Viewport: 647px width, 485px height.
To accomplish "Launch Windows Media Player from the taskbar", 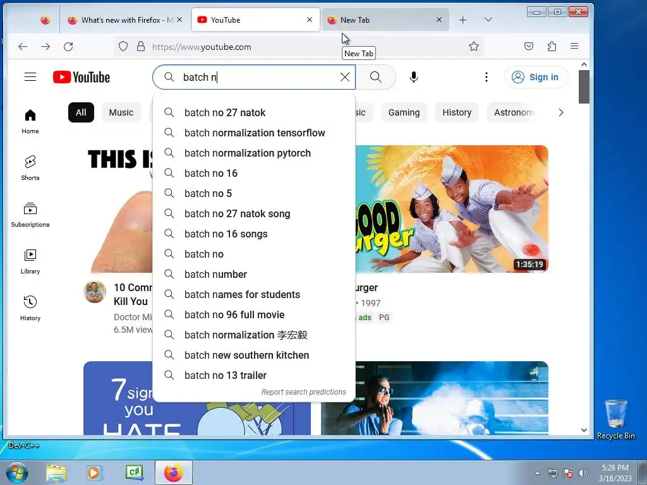I will 94,473.
